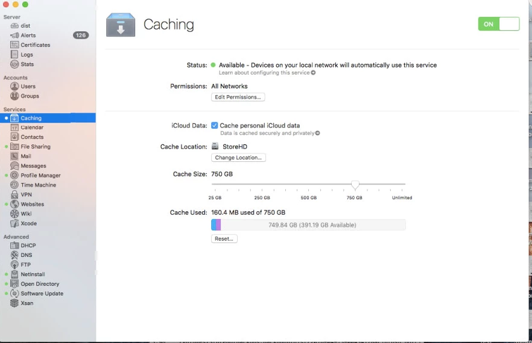The height and width of the screenshot is (343, 532).
Task: Click the green zoom window button
Action: click(x=25, y=4)
